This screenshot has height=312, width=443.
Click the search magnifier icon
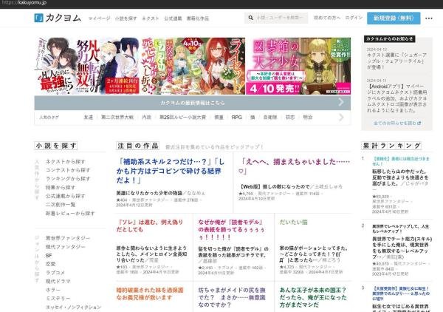click(x=250, y=18)
